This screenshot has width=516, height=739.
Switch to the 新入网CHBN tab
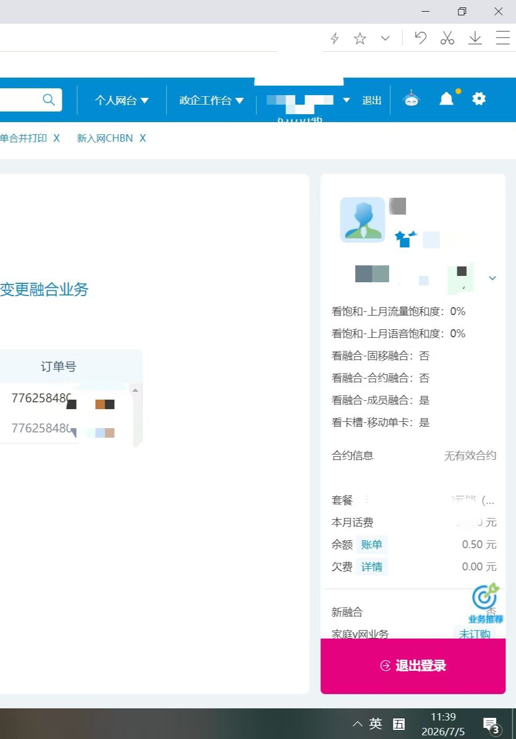105,138
